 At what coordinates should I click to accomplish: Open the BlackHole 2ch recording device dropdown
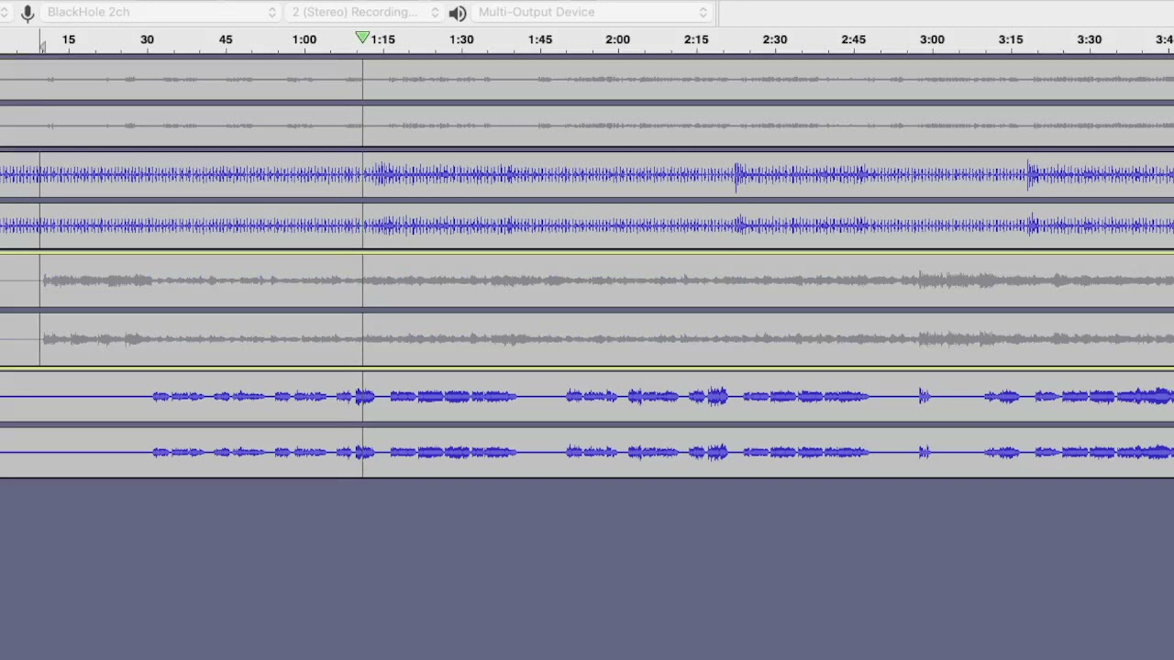coord(160,12)
